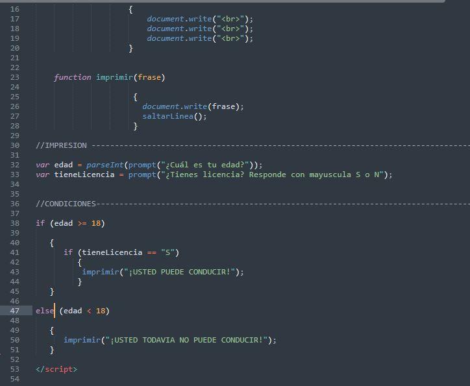This screenshot has width=470, height=386.
Task: Click the closing </script> tag
Action: coord(56,369)
